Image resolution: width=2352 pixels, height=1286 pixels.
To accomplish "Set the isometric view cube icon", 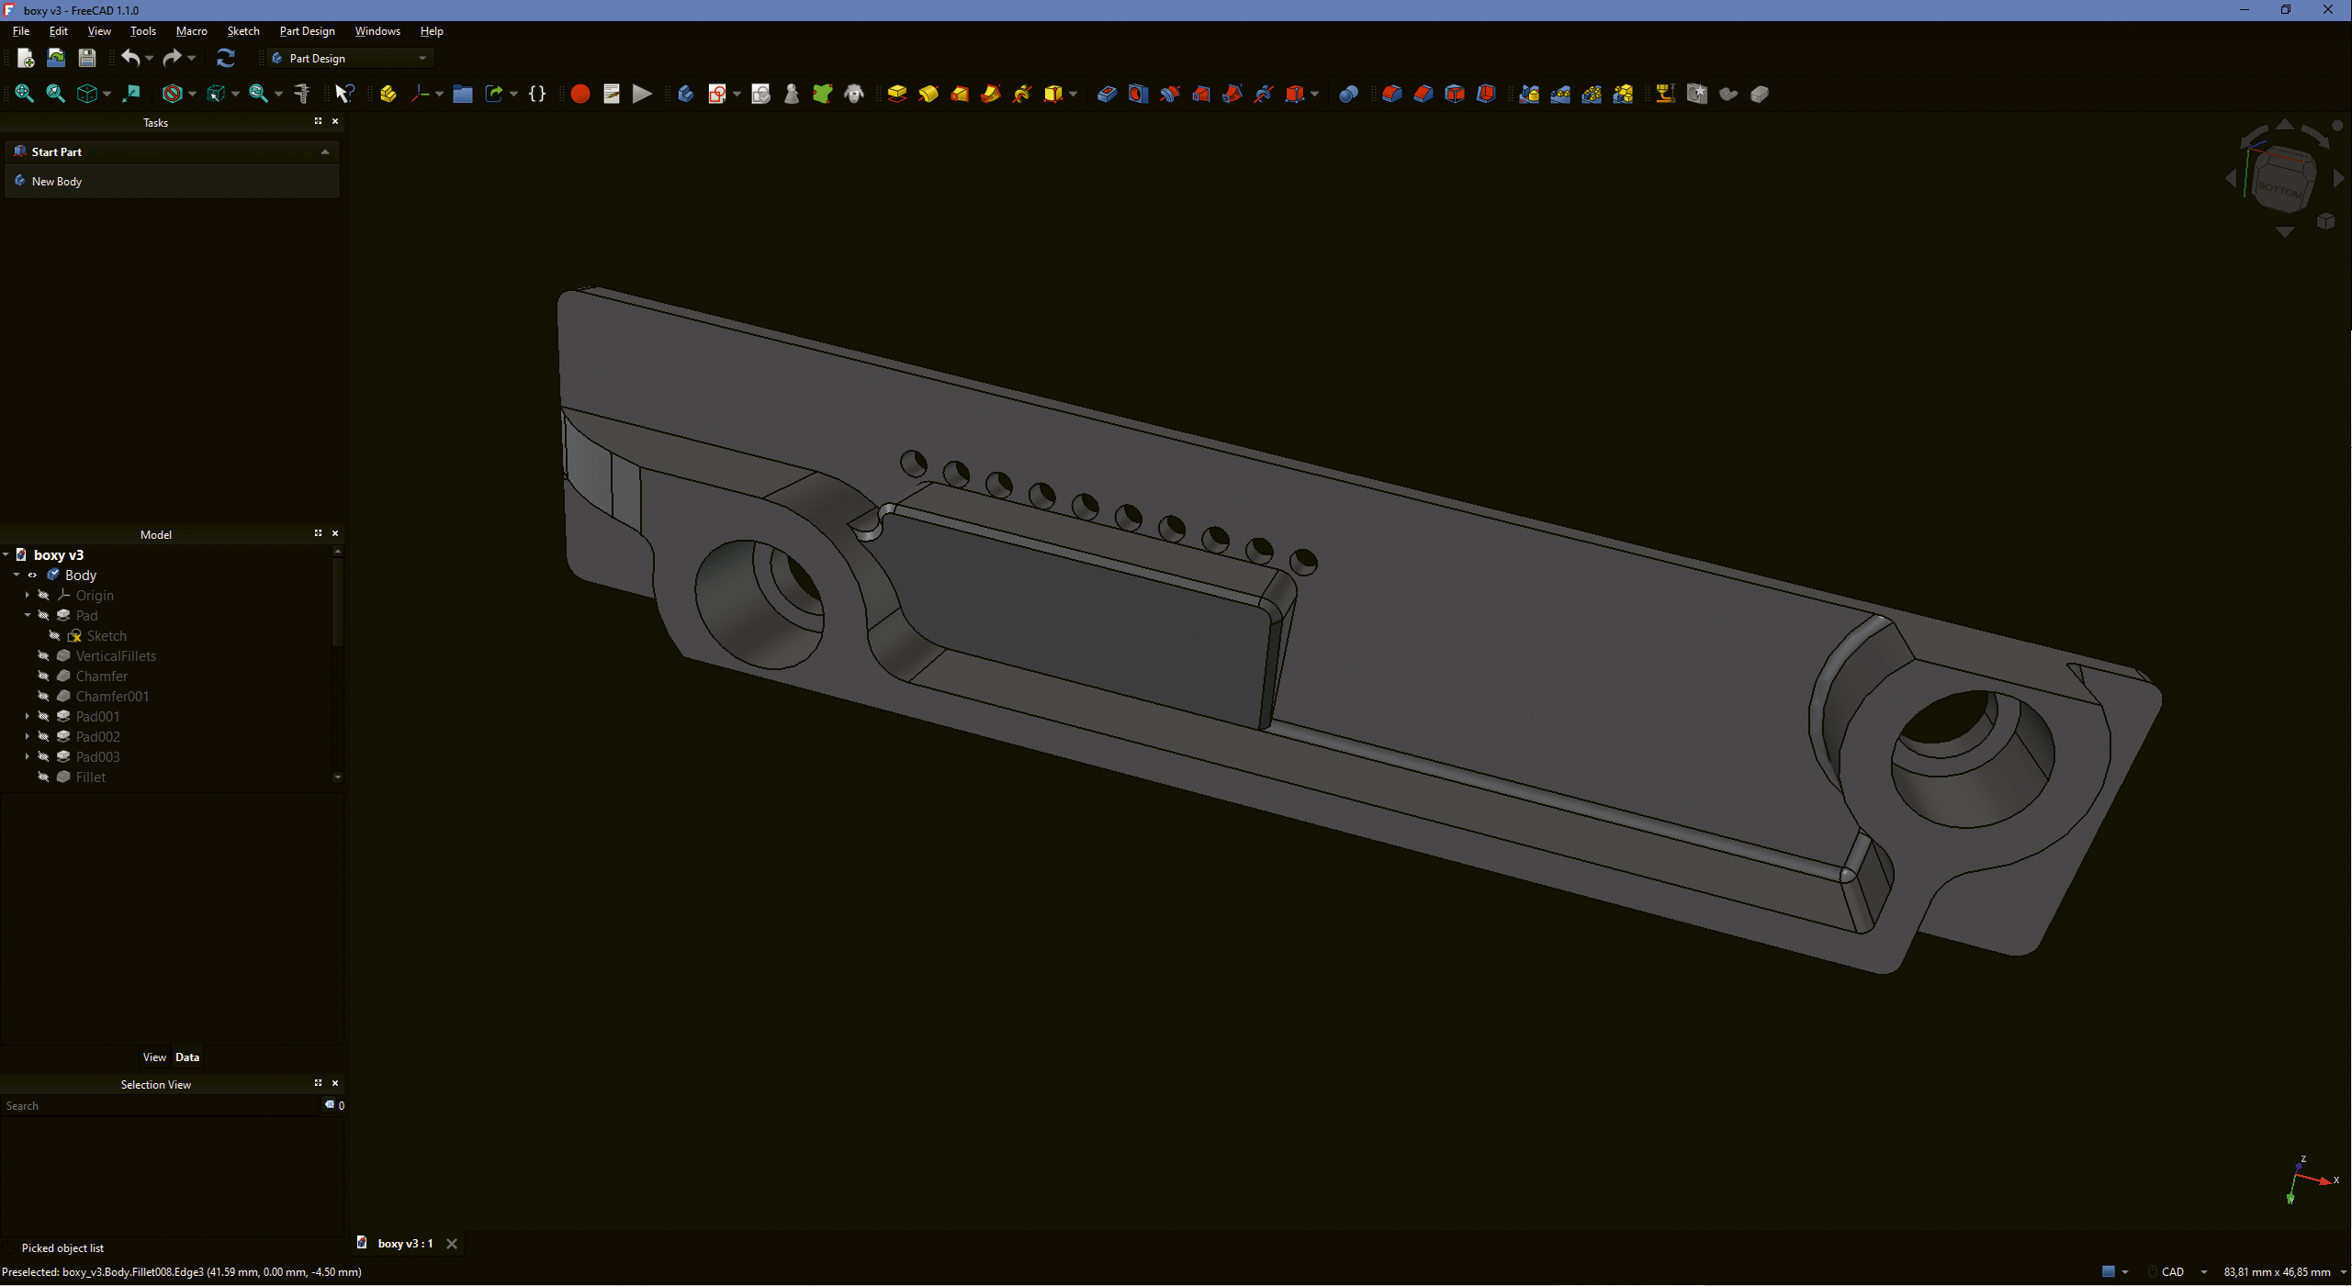I will [87, 94].
